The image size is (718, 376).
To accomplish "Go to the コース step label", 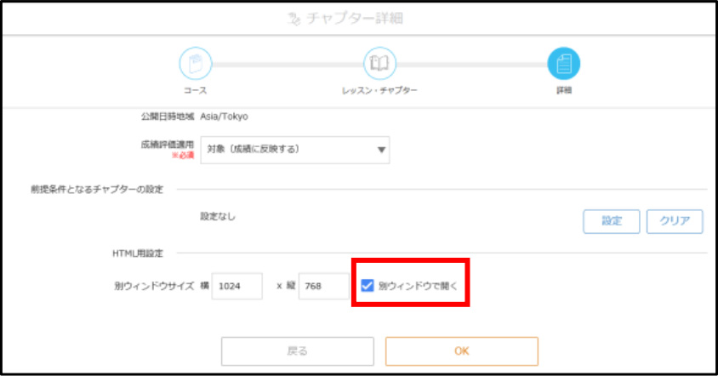I will pos(196,90).
